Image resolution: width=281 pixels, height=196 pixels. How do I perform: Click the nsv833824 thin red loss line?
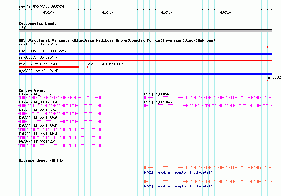(180, 67)
